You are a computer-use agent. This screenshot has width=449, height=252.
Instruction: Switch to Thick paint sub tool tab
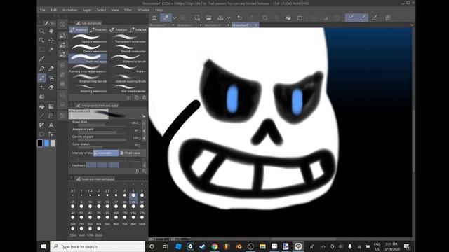click(x=119, y=29)
